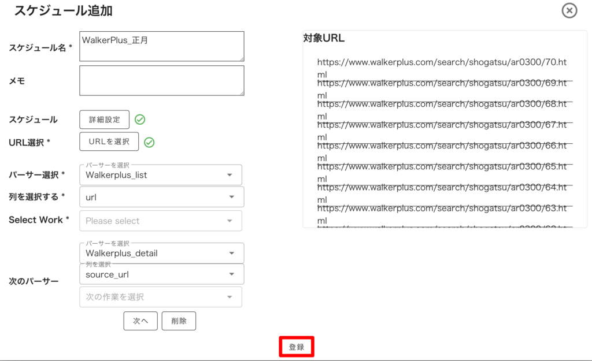Focus the スケジュール名 text field

point(161,46)
